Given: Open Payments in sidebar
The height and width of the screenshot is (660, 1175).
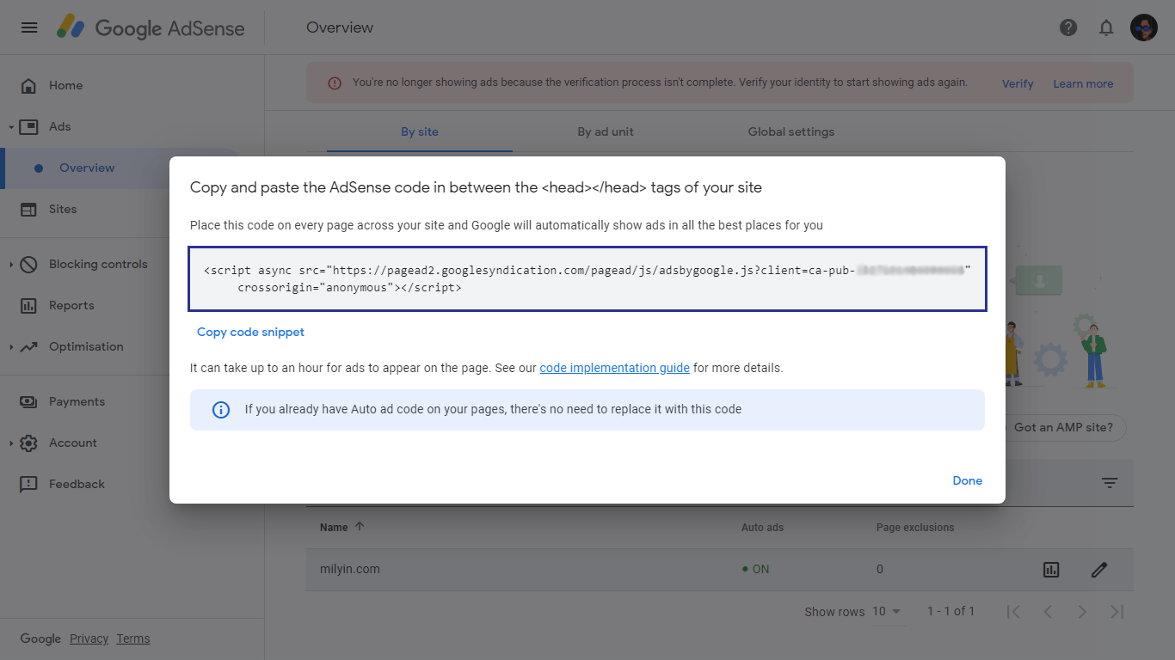Looking at the screenshot, I should click(77, 401).
